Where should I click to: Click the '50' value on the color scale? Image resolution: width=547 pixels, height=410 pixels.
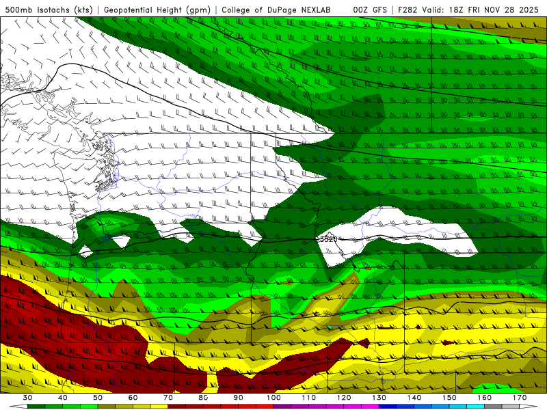pyautogui.click(x=98, y=398)
